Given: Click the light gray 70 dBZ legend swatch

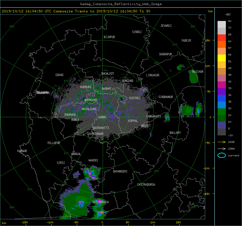Looking at the screenshot, I should [222, 24].
